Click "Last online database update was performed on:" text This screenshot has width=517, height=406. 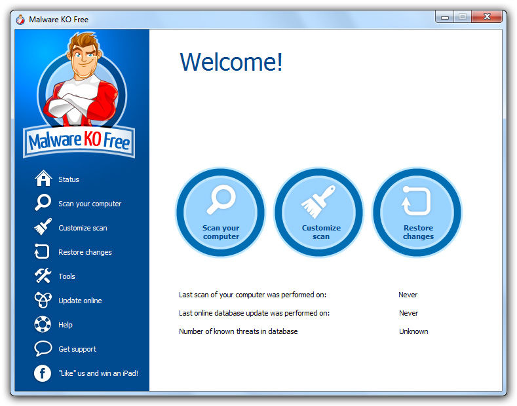click(254, 313)
